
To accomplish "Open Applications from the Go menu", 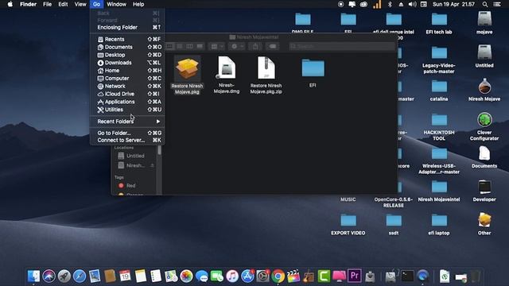I will (x=127, y=102).
